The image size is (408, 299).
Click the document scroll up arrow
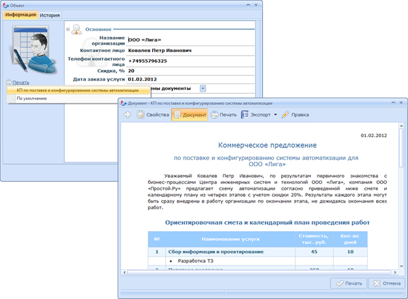pos(402,126)
